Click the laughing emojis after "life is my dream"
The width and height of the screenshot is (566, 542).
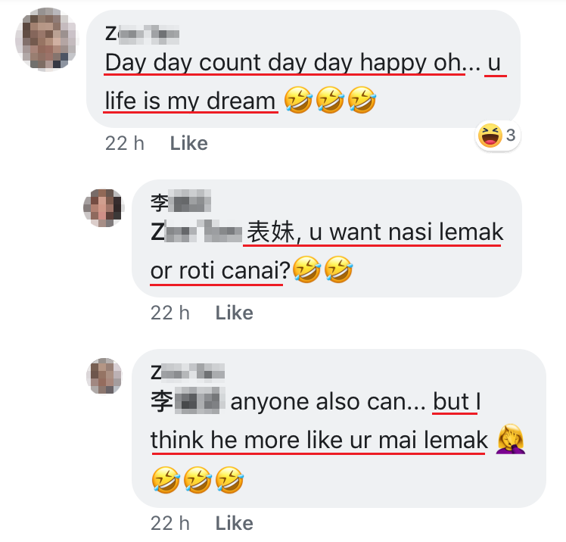point(330,101)
